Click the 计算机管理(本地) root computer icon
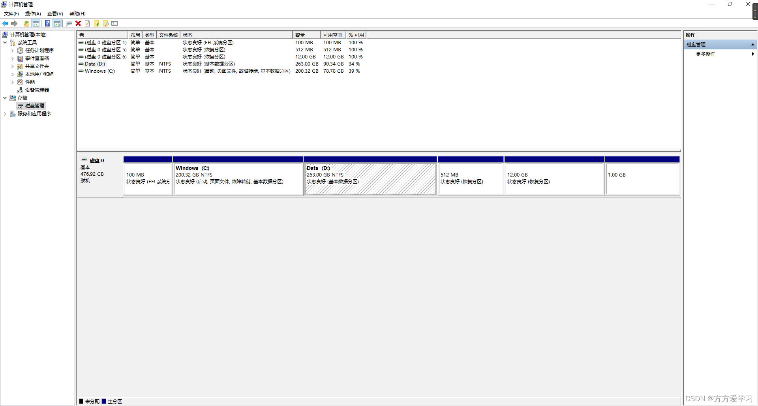Viewport: 758px width, 406px height. point(5,35)
